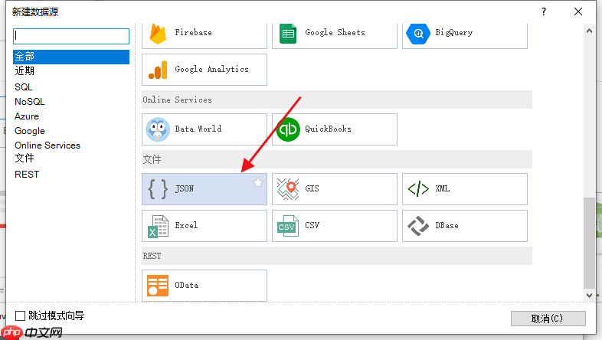This screenshot has width=602, height=340.
Task: Show the Online Services category
Action: pos(47,145)
